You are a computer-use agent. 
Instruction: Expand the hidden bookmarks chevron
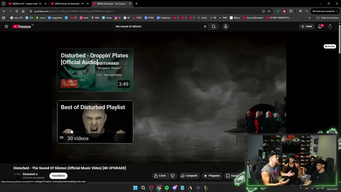[x=309, y=18]
